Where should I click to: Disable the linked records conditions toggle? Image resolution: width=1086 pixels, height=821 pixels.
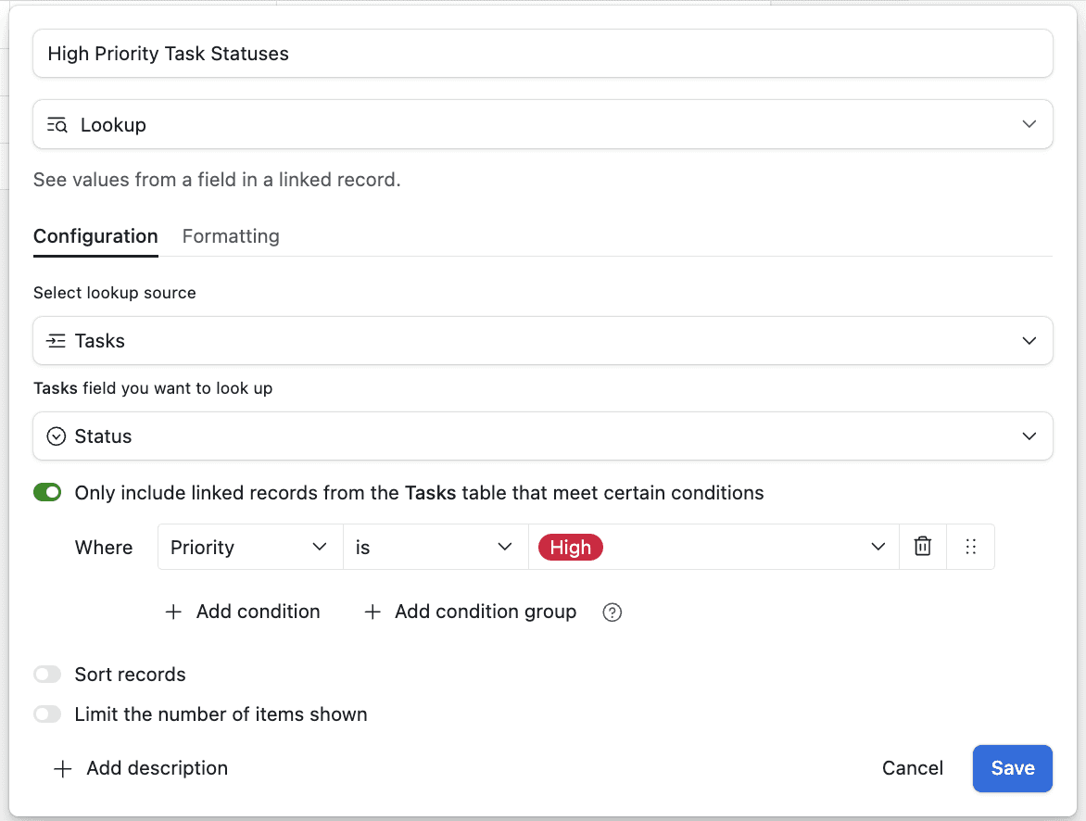point(47,493)
